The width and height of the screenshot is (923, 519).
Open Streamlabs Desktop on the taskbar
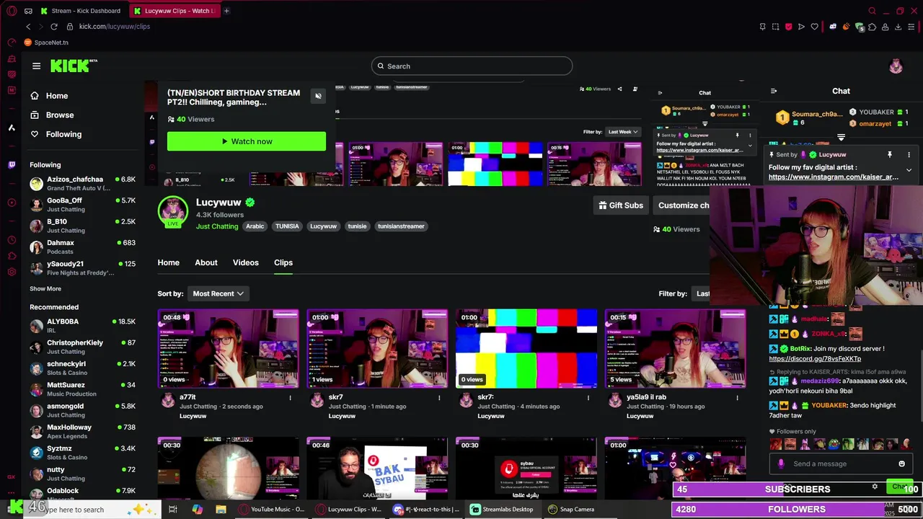[502, 509]
